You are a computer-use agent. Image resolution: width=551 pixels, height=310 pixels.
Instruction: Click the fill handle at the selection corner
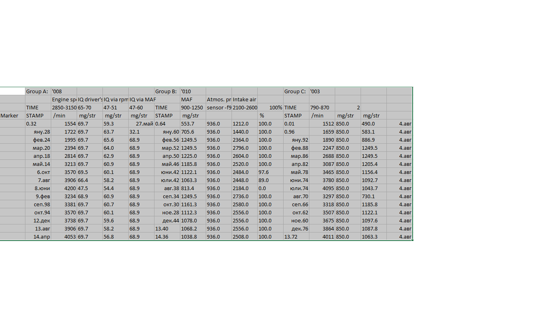click(413, 241)
